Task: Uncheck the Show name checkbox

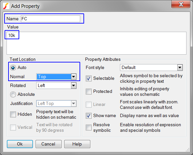Action: pyautogui.click(x=89, y=116)
